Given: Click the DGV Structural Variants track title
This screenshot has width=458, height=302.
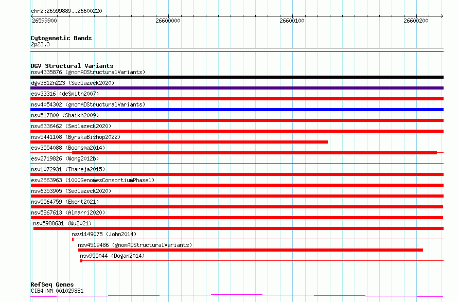Looking at the screenshot, I should tap(72, 66).
